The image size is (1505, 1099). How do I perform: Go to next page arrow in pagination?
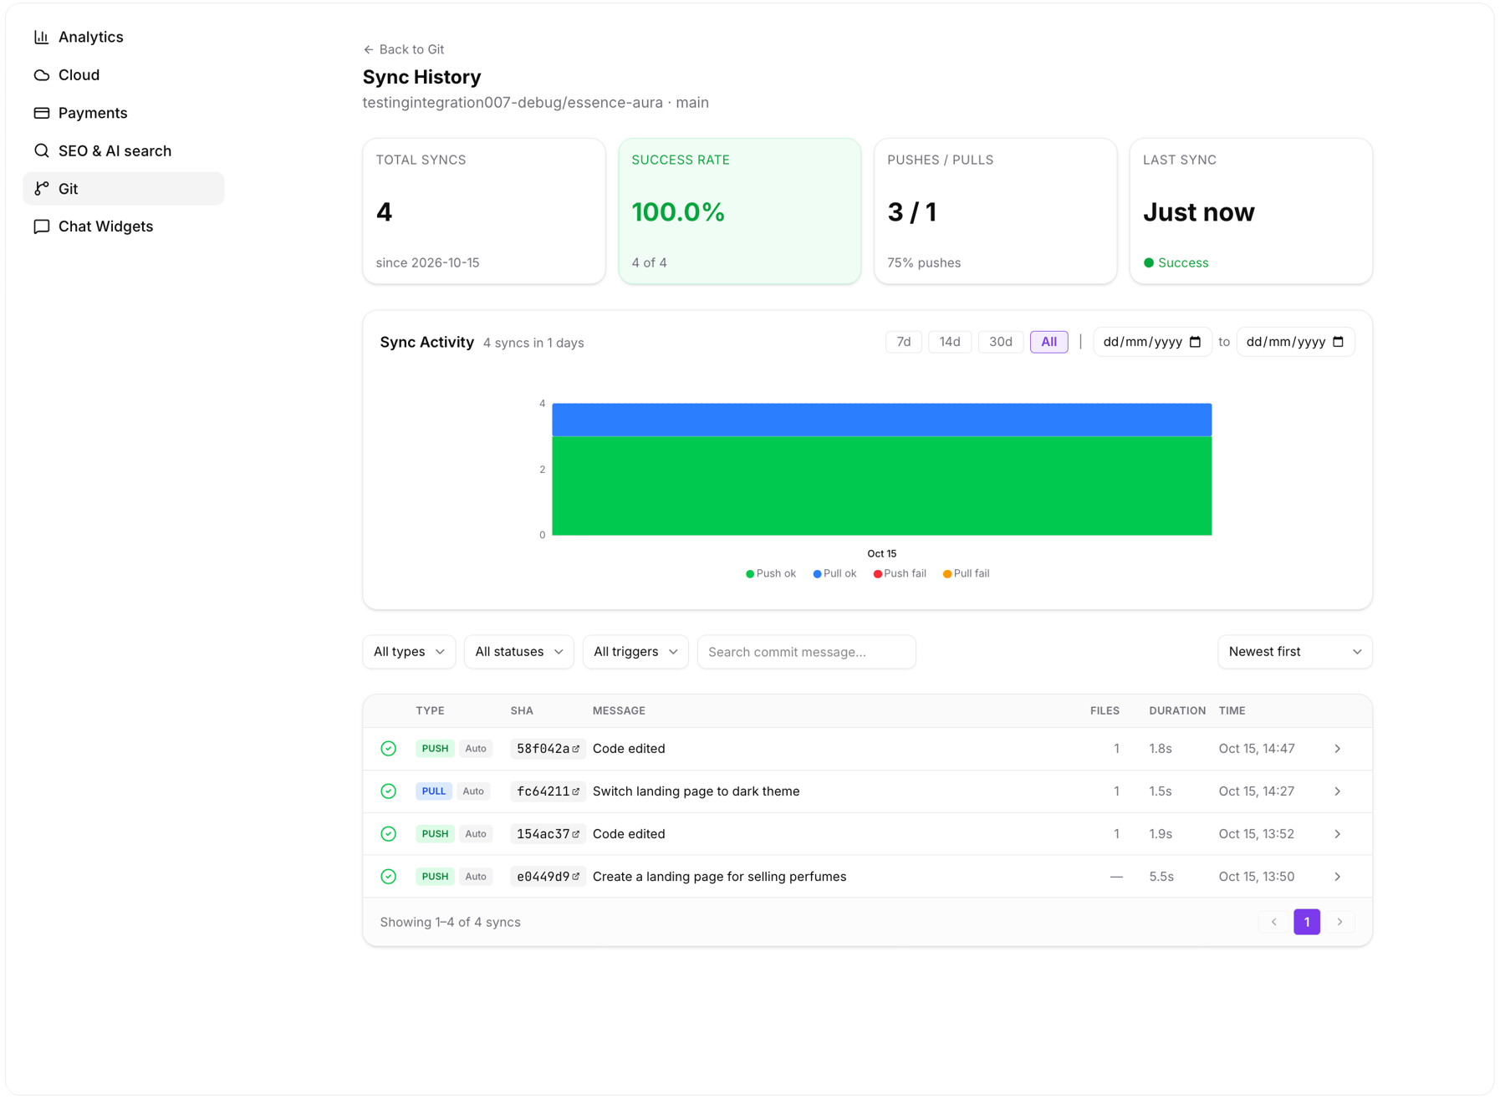coord(1339,922)
